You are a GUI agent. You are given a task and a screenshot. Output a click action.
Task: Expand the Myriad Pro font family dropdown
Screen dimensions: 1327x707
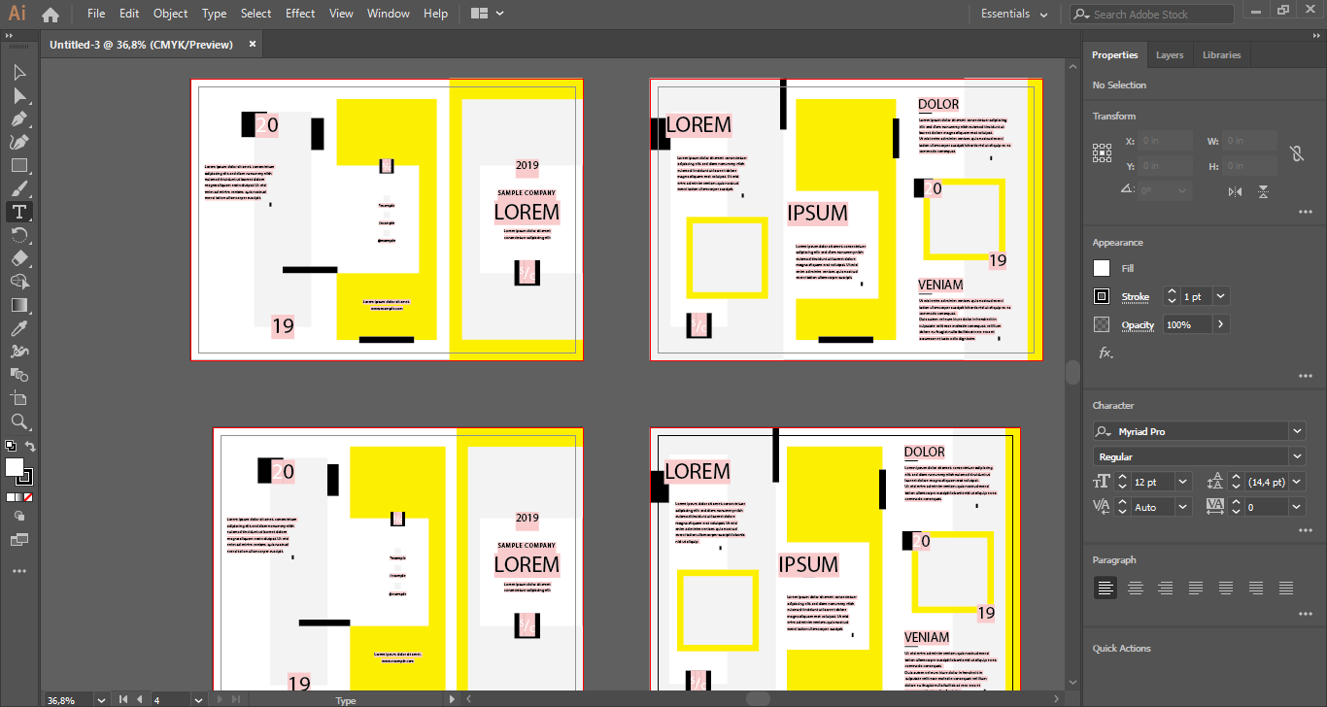click(1297, 431)
